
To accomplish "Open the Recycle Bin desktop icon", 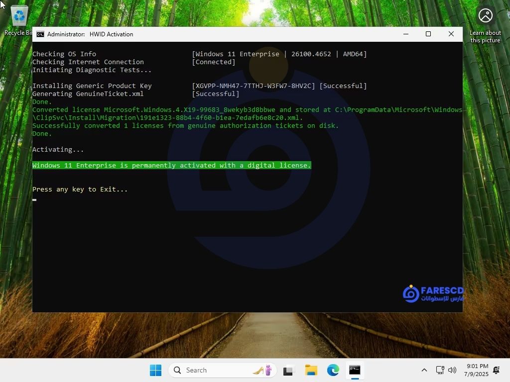I will (19, 20).
